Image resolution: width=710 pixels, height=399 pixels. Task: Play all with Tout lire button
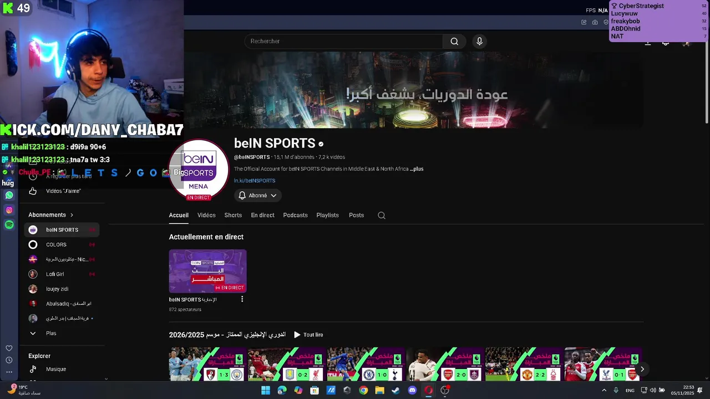[x=308, y=335]
